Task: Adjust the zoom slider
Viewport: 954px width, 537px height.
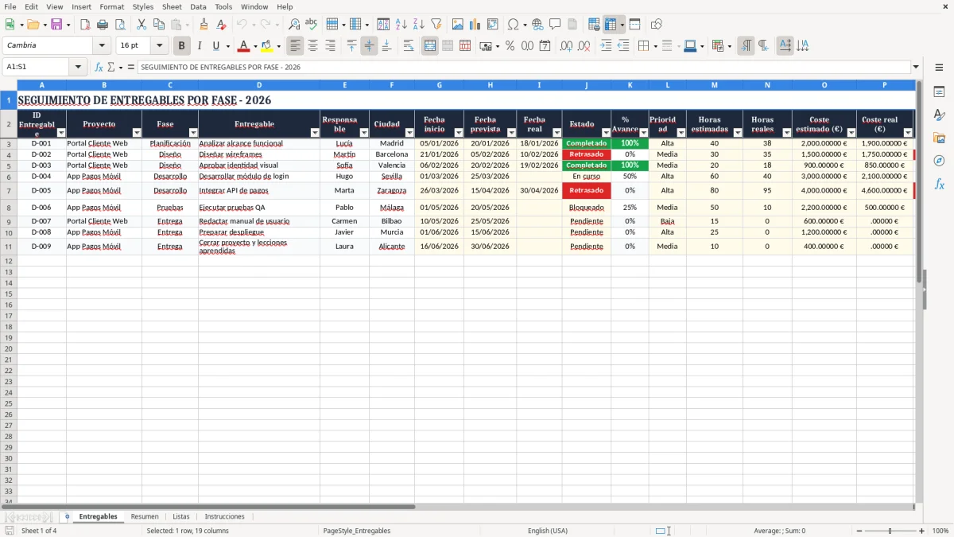Action: pos(890,531)
